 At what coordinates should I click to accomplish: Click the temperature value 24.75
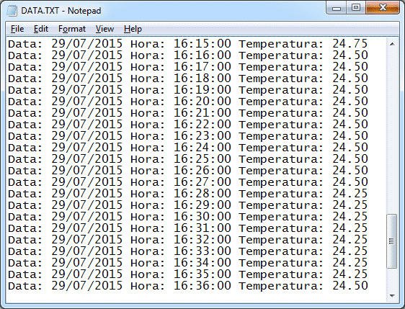click(350, 44)
